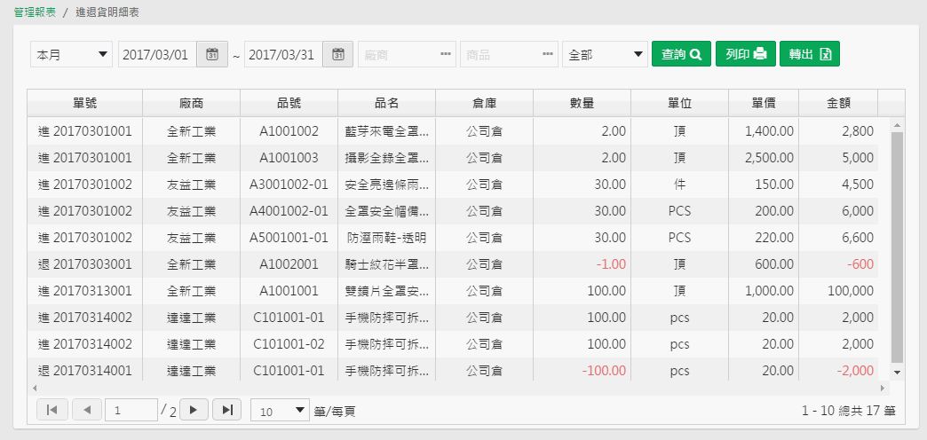Sort by the 品號 column header
Viewport: 927px width, 440px height.
click(289, 103)
